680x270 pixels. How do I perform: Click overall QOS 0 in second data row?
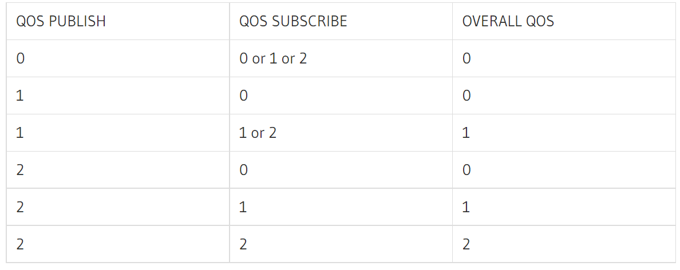(x=466, y=96)
